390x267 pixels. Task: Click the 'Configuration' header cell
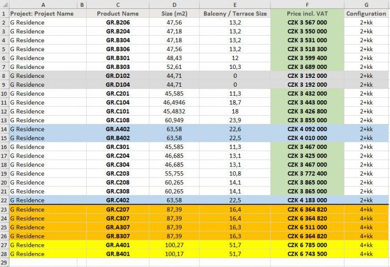(366, 13)
